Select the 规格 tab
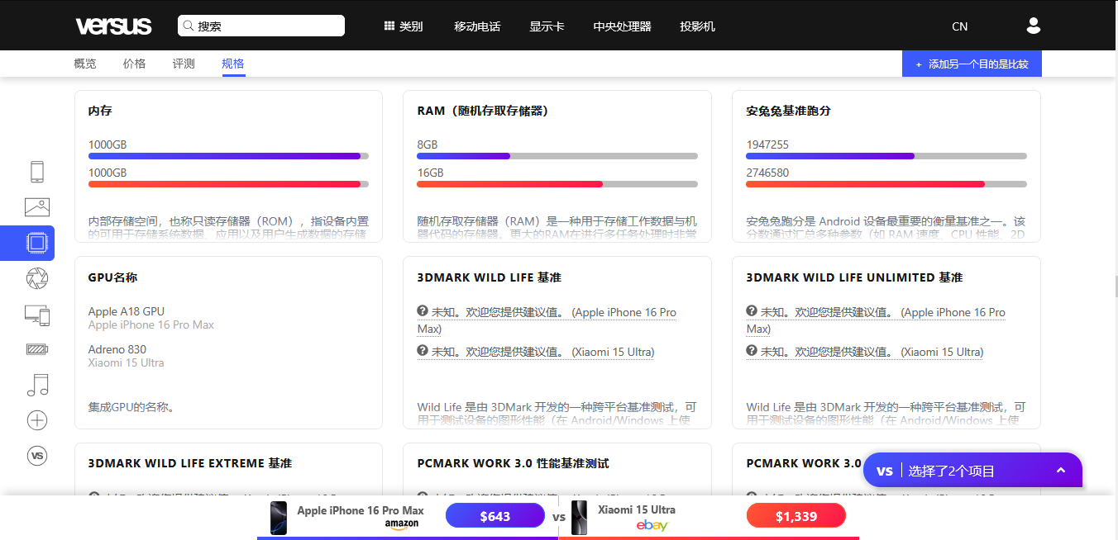This screenshot has width=1118, height=540. click(x=233, y=64)
